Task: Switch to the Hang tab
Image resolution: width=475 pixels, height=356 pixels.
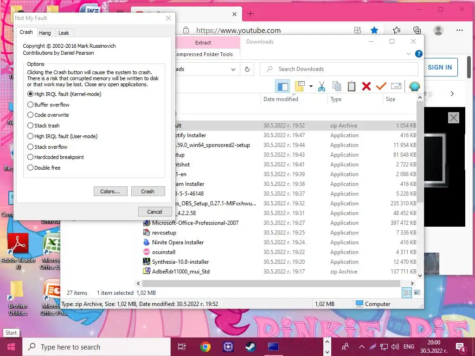Action: pos(45,33)
